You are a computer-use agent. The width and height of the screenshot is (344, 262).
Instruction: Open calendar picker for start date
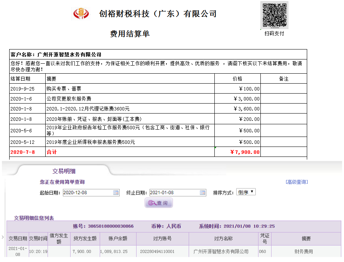[x=116, y=193]
